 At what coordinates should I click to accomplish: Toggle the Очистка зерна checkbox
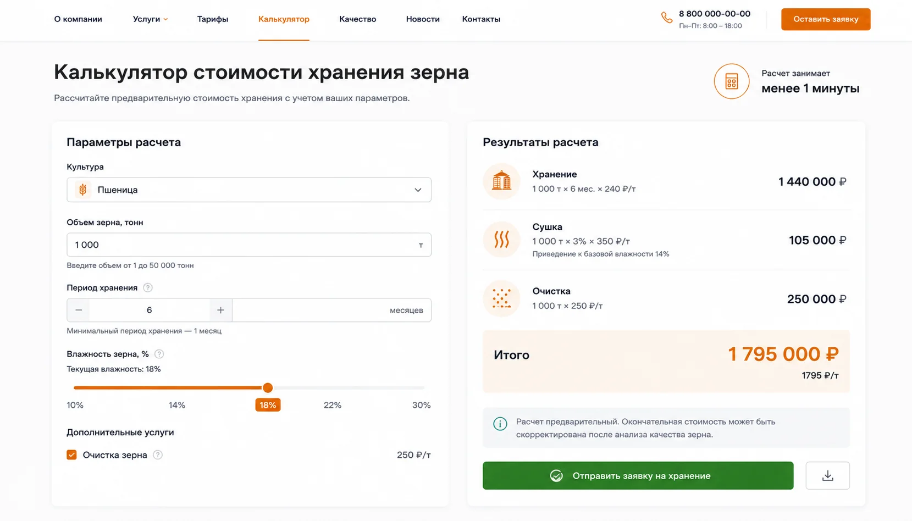click(71, 455)
